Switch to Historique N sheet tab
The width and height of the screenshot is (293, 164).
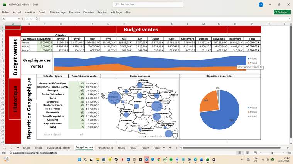(x=105, y=147)
